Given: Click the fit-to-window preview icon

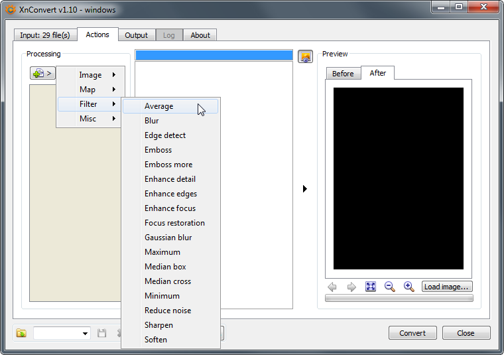Looking at the screenshot, I should (x=371, y=287).
